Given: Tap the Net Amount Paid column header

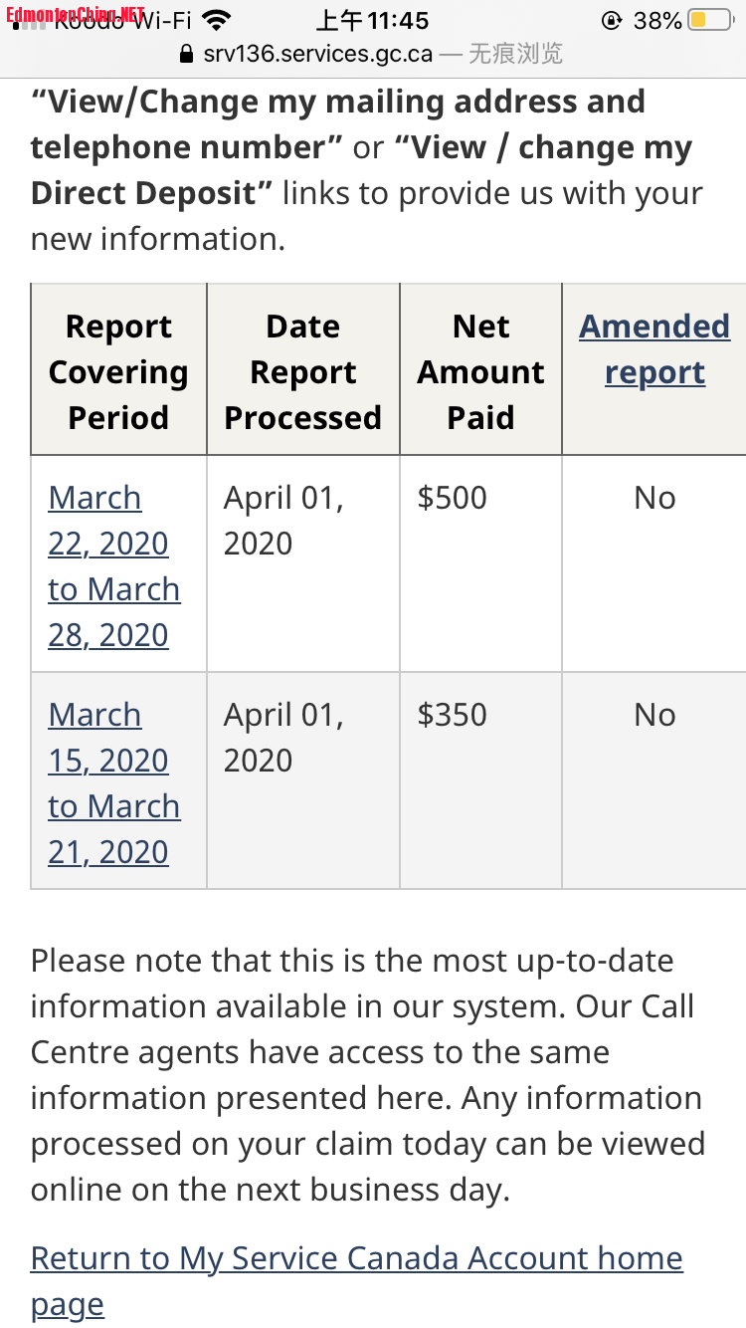Looking at the screenshot, I should (481, 371).
